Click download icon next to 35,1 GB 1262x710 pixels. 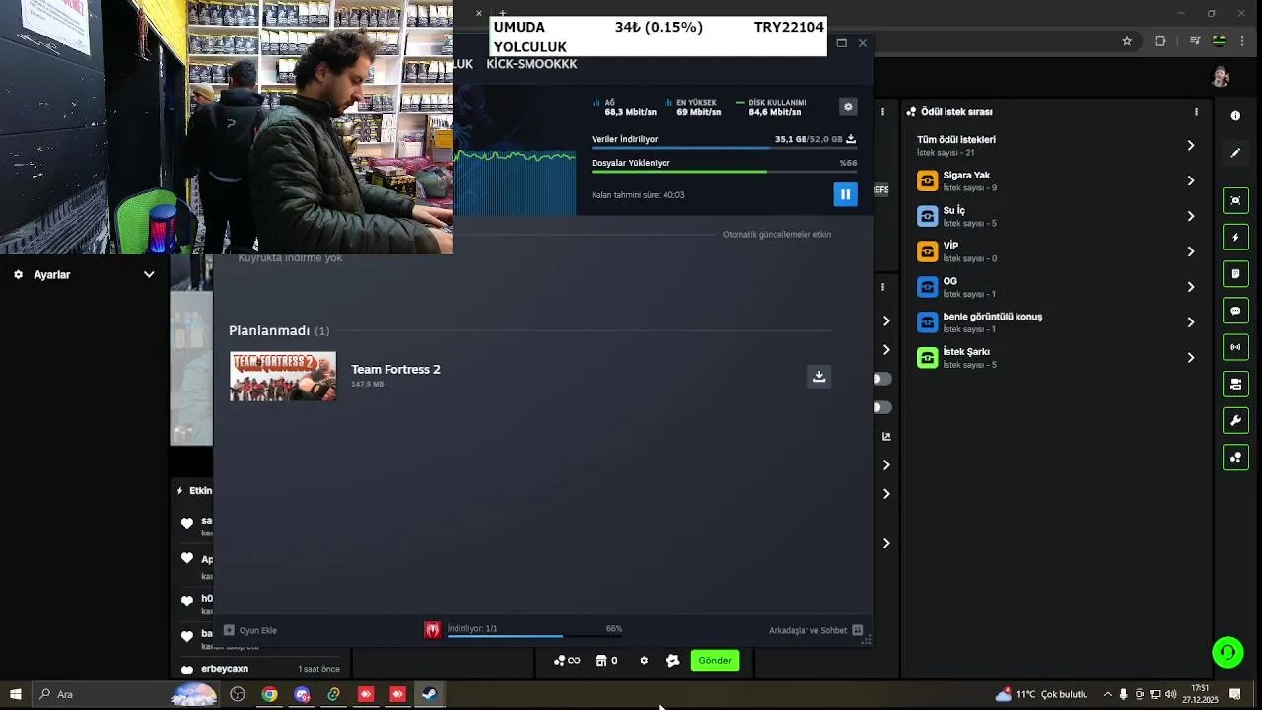(851, 139)
